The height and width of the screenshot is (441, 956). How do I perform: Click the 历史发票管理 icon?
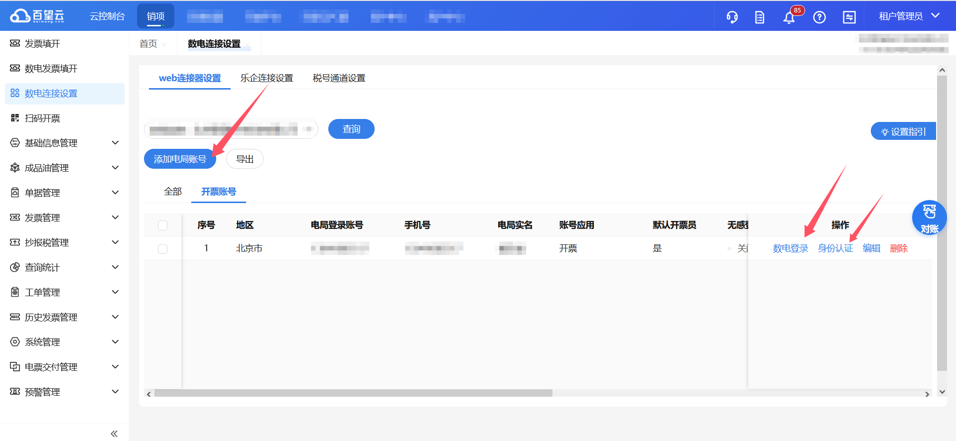(x=15, y=317)
